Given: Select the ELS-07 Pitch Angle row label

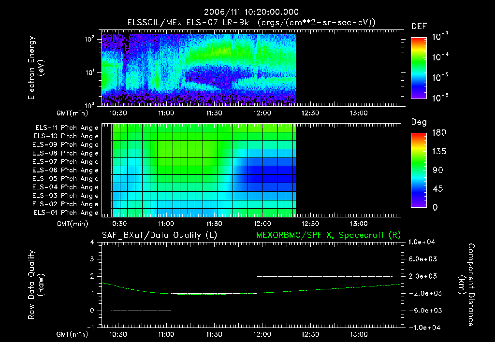Looking at the screenshot, I should 66,161.
